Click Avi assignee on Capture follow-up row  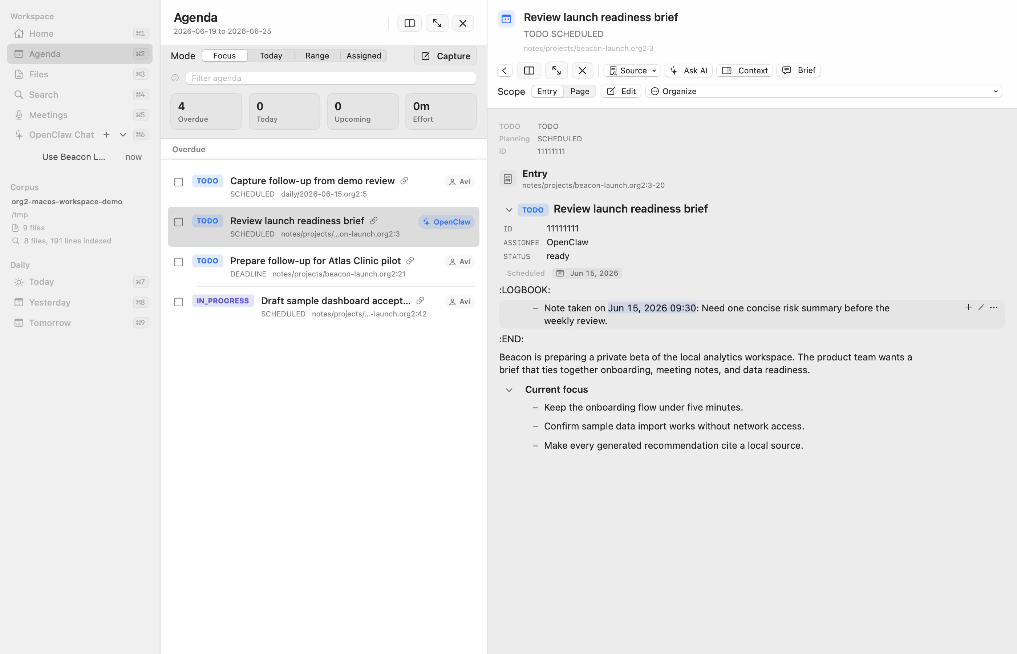(x=459, y=182)
